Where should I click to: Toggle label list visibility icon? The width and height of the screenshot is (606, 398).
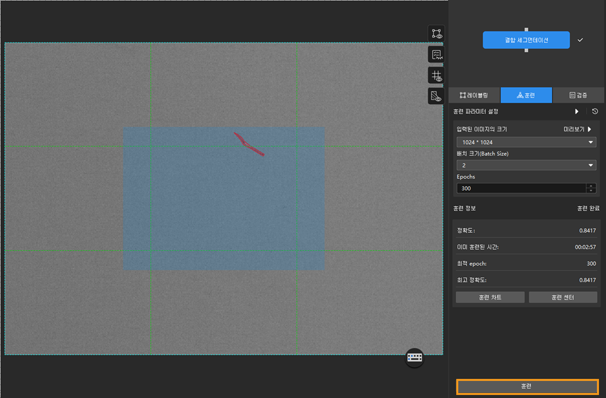436,54
